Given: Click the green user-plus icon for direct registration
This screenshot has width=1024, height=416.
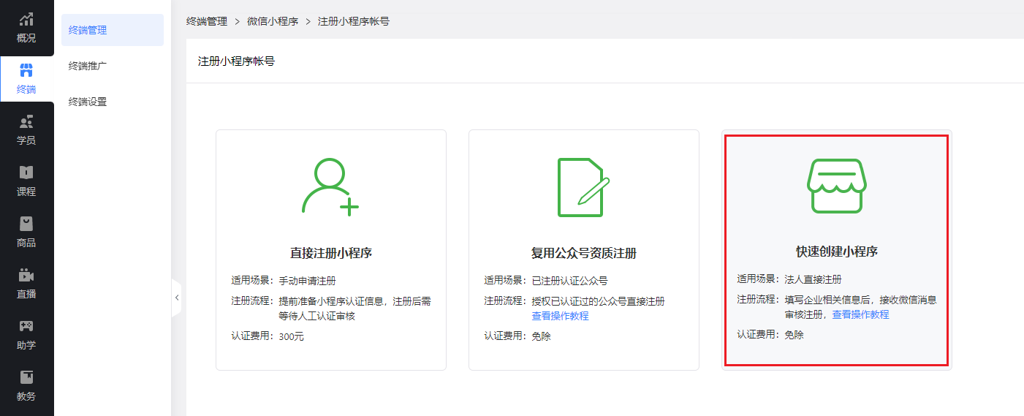Looking at the screenshot, I should [x=330, y=187].
